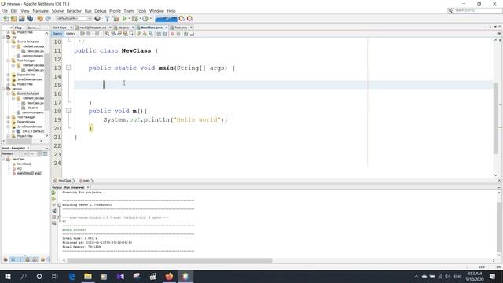The height and width of the screenshot is (283, 503).
Task: Open the Profile Project dropdown arrow
Action: coord(150,19)
